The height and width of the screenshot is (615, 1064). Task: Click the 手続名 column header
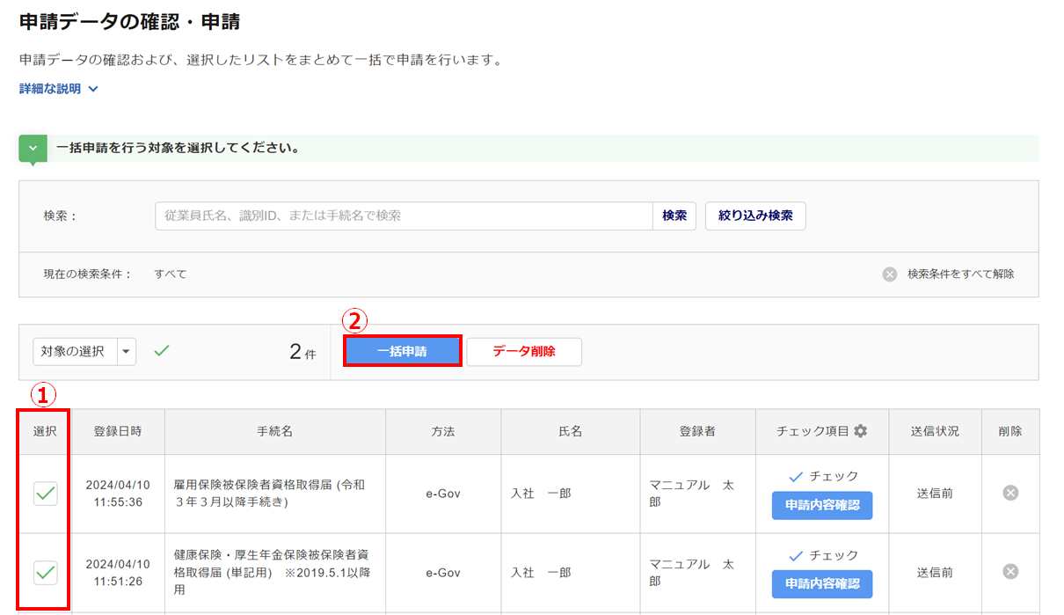point(275,431)
